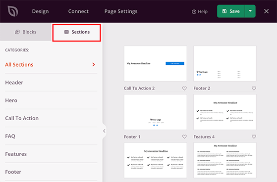
Task: Favorite the Features 4 section
Action: click(x=254, y=136)
